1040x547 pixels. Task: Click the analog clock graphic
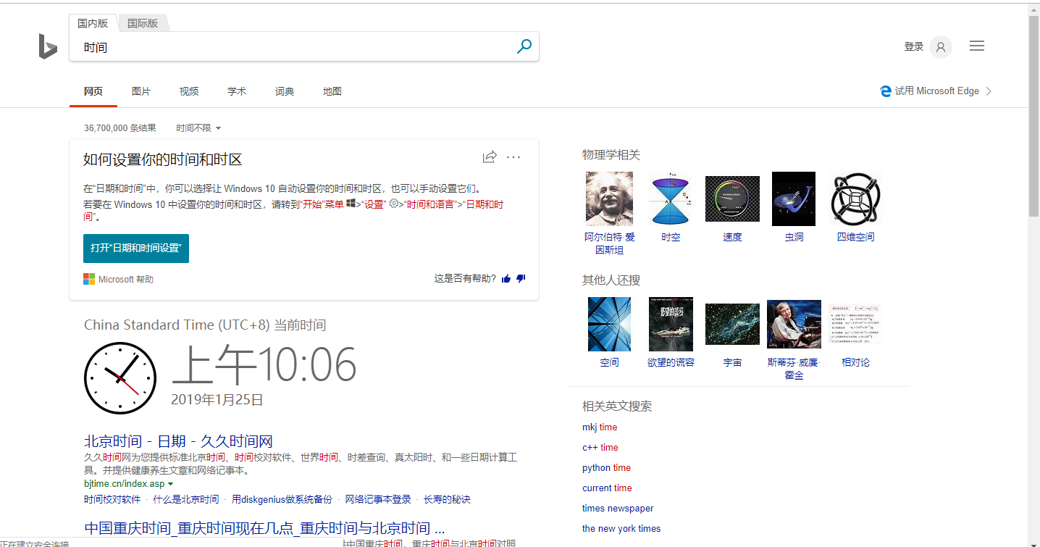coord(119,377)
